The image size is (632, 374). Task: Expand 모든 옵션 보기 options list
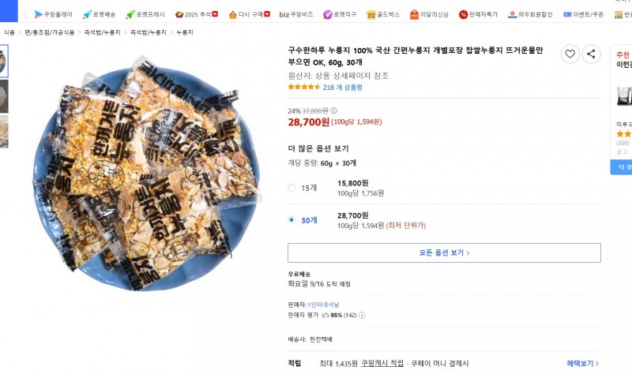tap(444, 252)
